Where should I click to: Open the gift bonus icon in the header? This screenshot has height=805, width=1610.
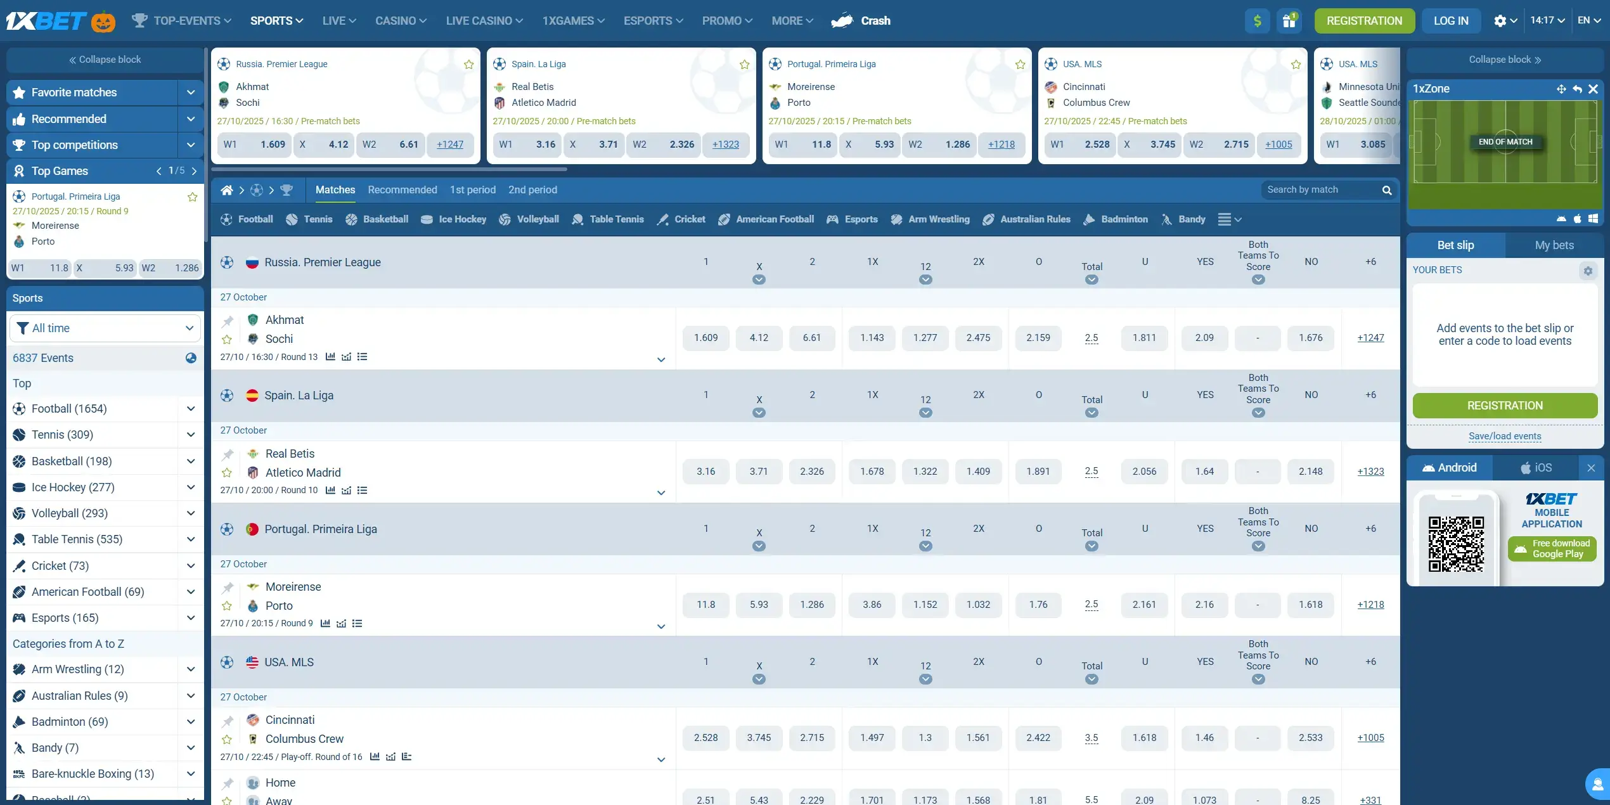point(1289,21)
